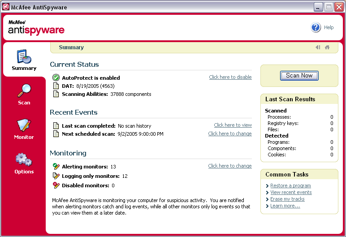Select the Processes scanned row
346x237 pixels.
click(299, 117)
